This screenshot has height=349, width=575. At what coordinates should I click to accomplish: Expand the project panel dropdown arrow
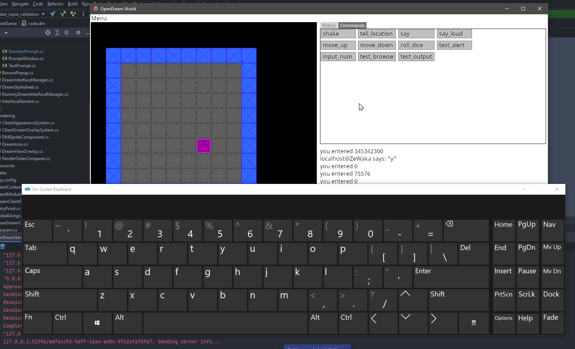[6, 33]
